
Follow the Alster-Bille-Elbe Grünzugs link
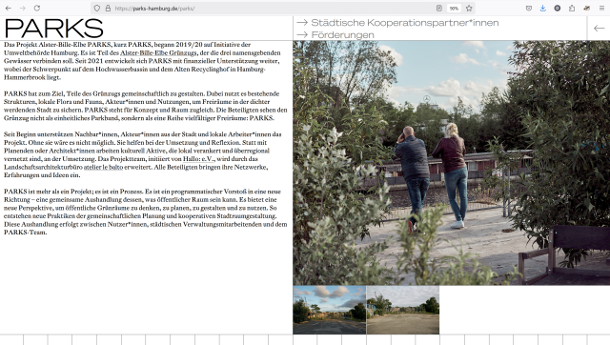tap(158, 53)
